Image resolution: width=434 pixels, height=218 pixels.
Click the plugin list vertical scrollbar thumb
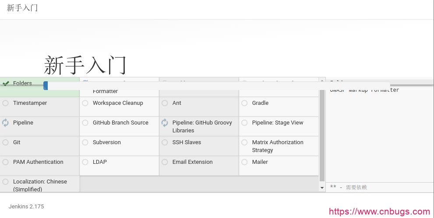[x=322, y=131]
